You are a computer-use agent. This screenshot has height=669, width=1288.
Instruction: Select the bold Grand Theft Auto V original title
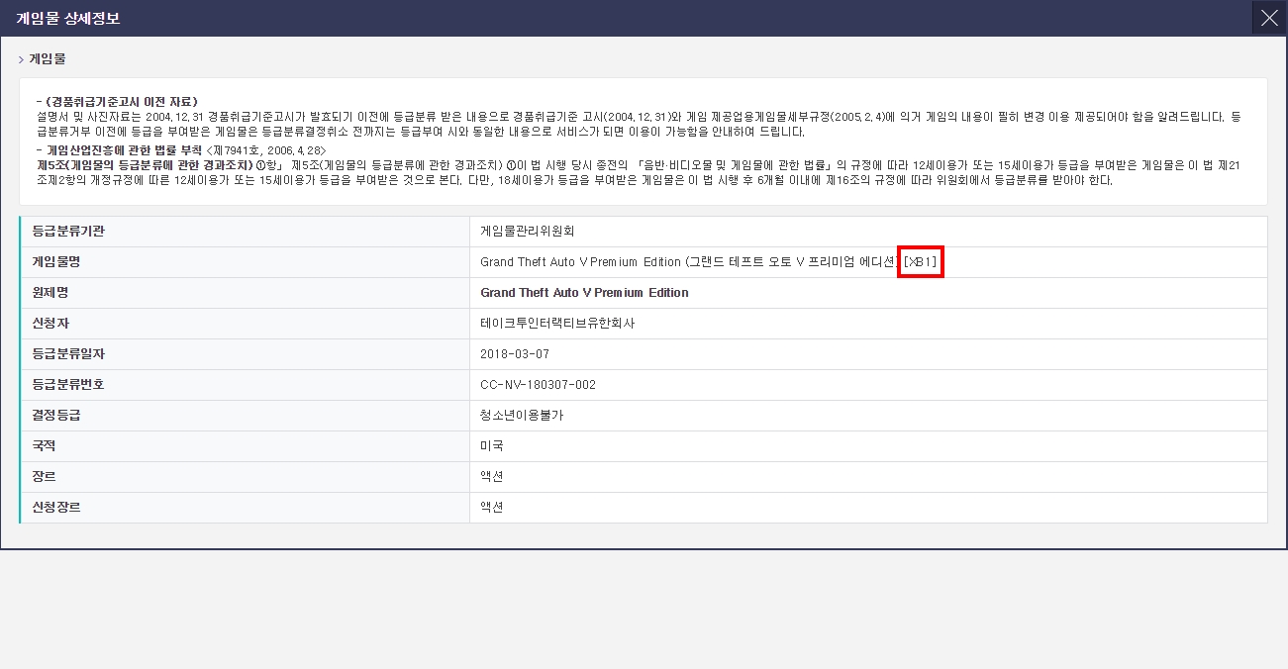pyautogui.click(x=584, y=293)
